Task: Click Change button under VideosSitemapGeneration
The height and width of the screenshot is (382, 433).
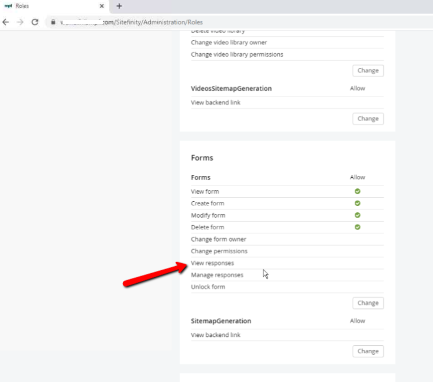Action: 368,119
